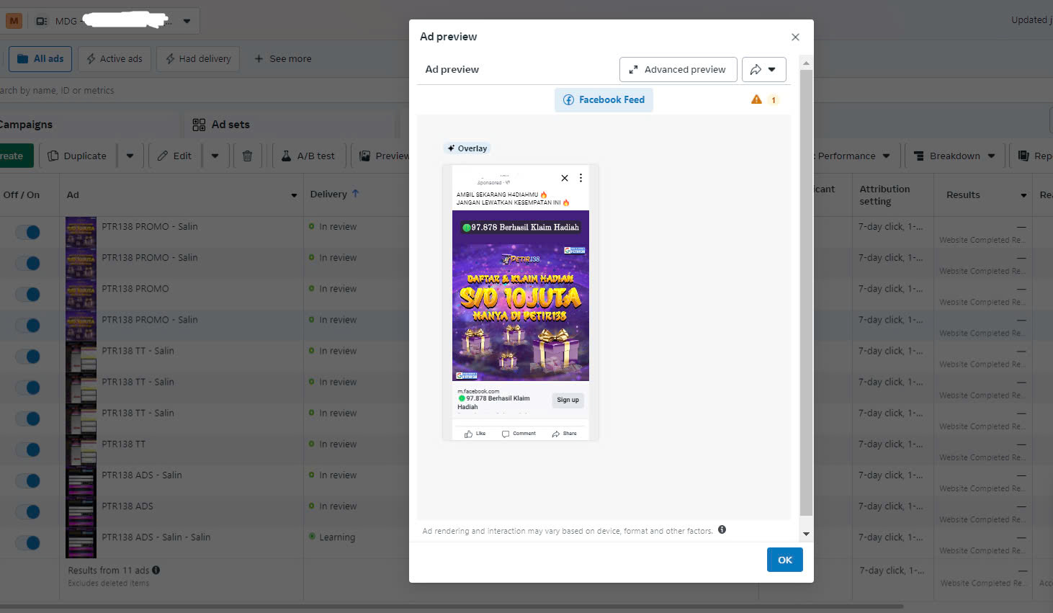The height and width of the screenshot is (613, 1053).
Task: Switch to the Campaigns tab
Action: (x=26, y=125)
